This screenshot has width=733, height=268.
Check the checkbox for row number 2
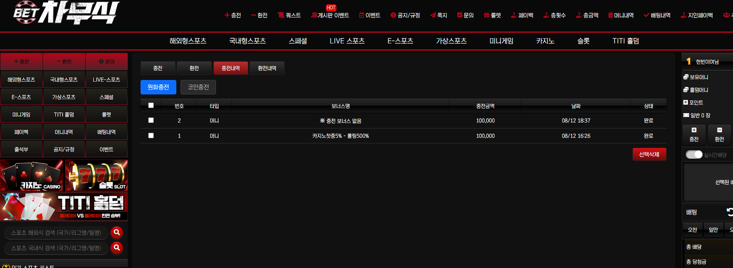point(151,120)
